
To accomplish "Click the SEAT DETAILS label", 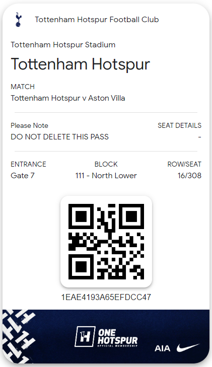I will [x=179, y=125].
